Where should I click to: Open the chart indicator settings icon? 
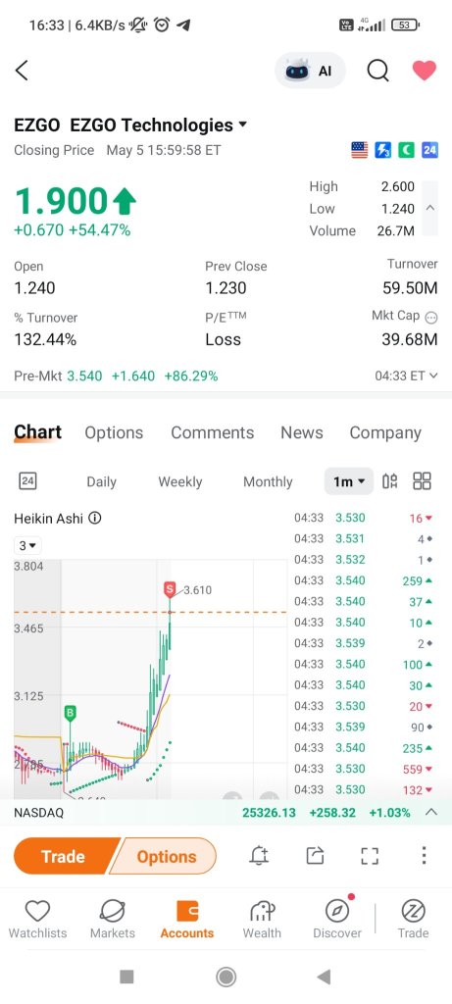pos(390,480)
